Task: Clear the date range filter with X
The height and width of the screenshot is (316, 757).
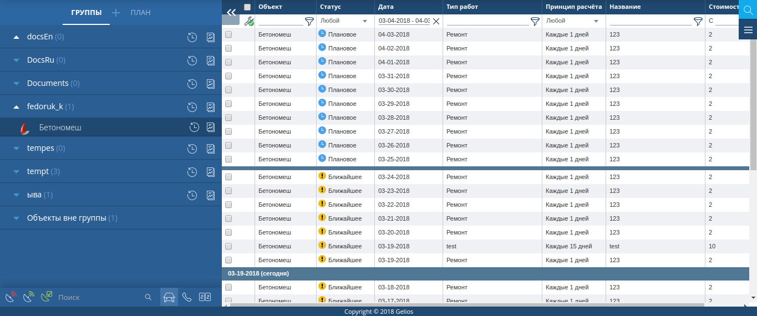Action: click(436, 21)
